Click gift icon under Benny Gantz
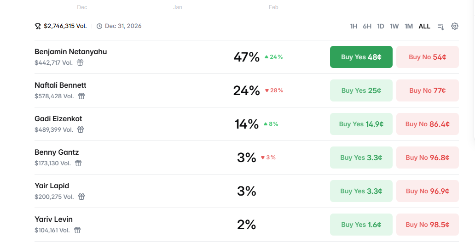Viewport: 475px width, 242px height. pyautogui.click(x=78, y=163)
